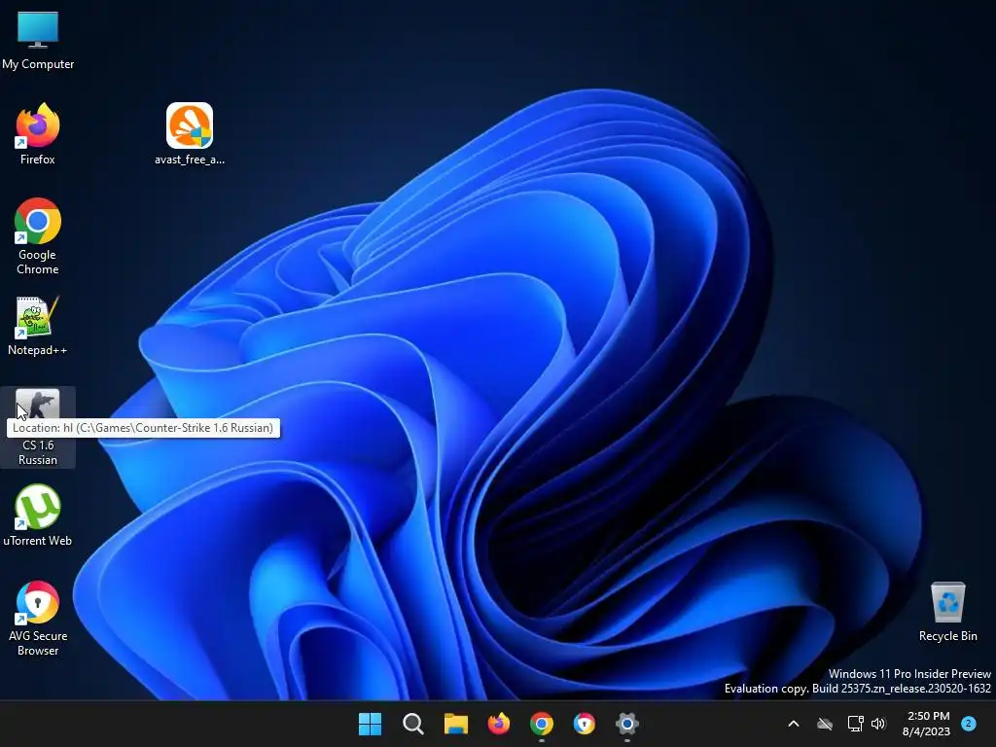Switch to Chrome in the taskbar
996x747 pixels.
(541, 724)
